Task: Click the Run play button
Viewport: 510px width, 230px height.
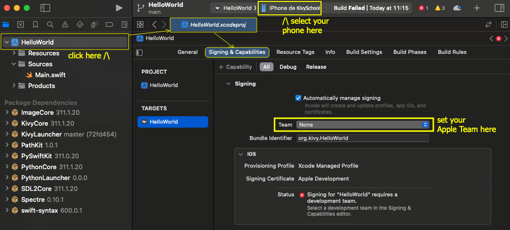Action: click(x=119, y=8)
